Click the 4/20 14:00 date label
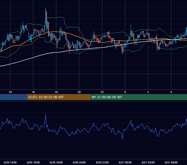The width and height of the screenshot is (187, 165). point(10,162)
